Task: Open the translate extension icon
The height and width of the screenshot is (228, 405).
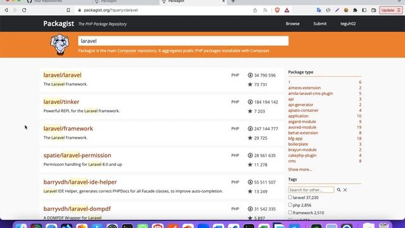Action: point(319,10)
